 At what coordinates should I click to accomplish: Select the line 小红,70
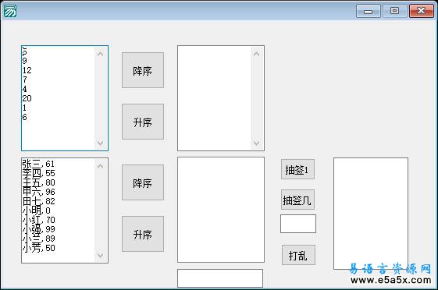pyautogui.click(x=38, y=220)
